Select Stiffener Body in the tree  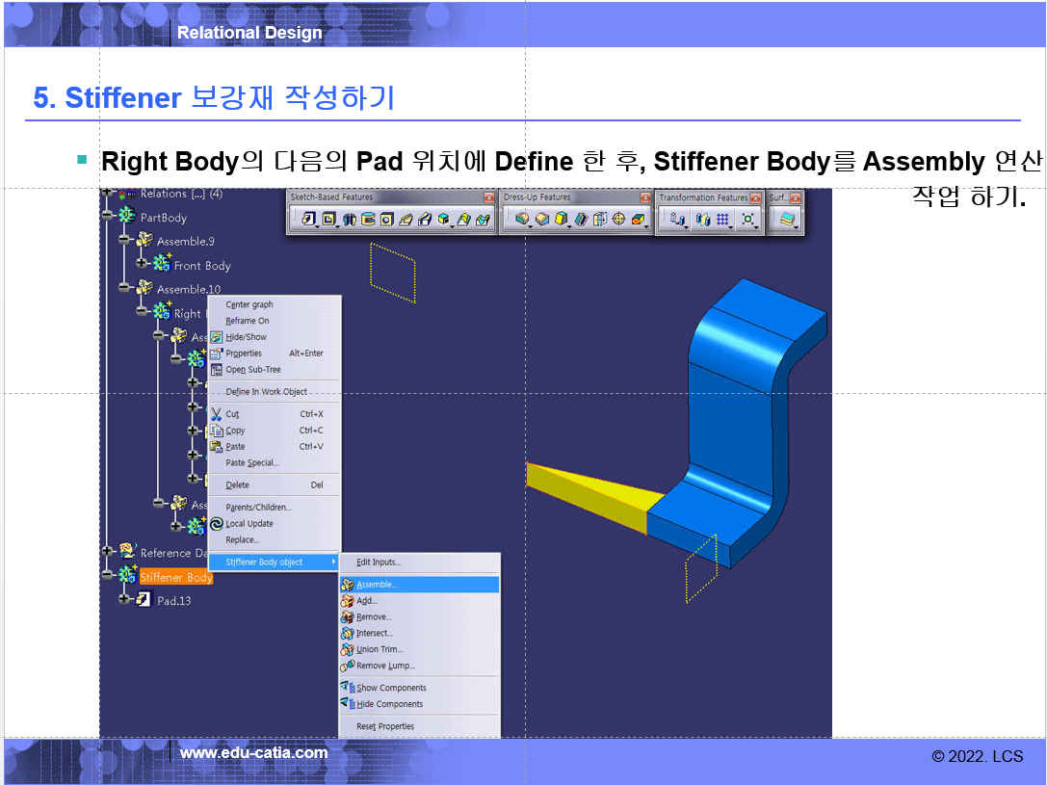click(175, 577)
